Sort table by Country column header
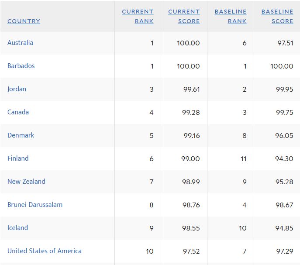The image size is (300, 265). click(24, 21)
